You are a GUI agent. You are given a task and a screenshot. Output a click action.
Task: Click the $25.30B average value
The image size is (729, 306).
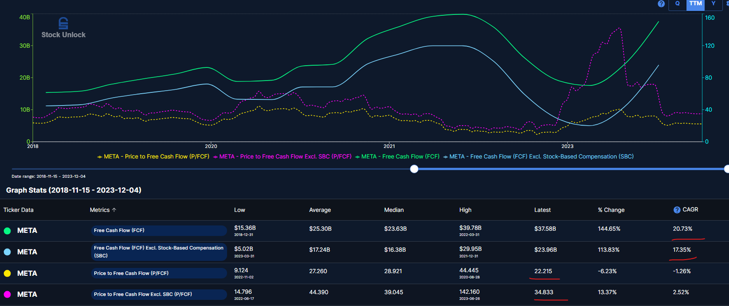coord(320,229)
